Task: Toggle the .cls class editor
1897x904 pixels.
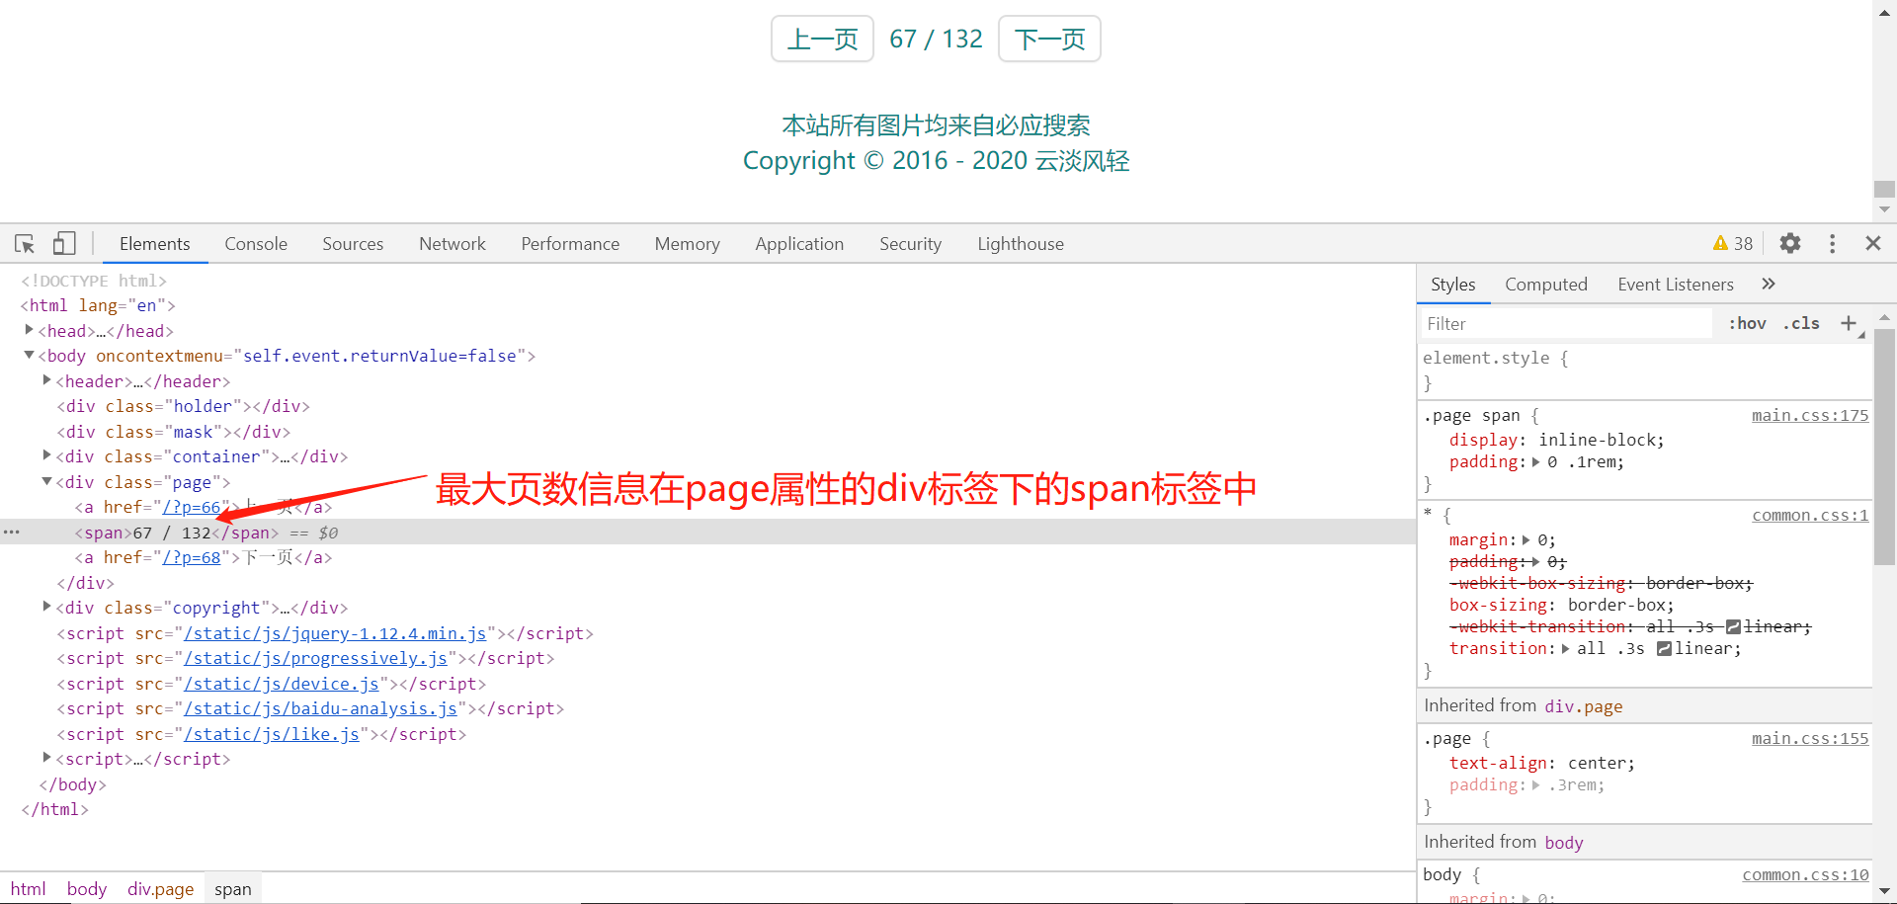Action: [1802, 323]
